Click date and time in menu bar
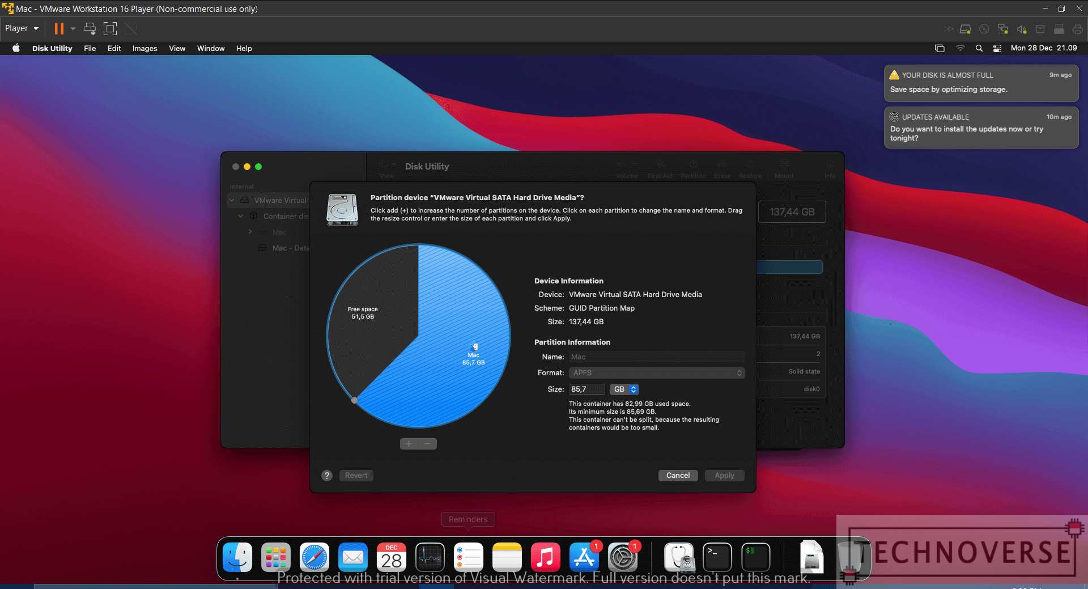The width and height of the screenshot is (1088, 589). [1044, 48]
